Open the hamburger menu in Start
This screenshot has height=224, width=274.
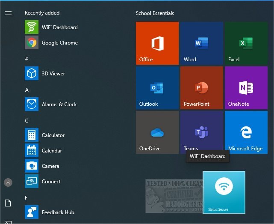point(8,13)
